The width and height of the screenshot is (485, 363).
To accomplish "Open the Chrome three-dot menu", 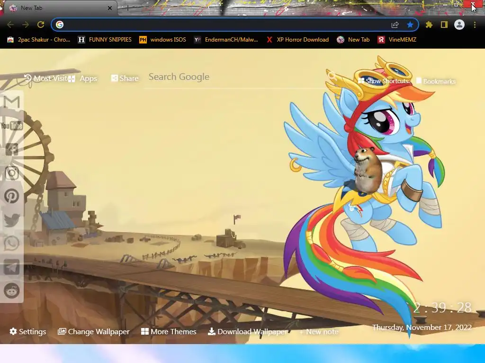I will [475, 25].
